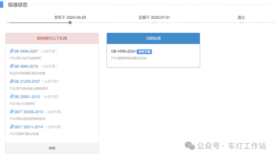The image size is (275, 157).
Task: Click link icon beside GB 25991-2010
Action: click(11, 96)
